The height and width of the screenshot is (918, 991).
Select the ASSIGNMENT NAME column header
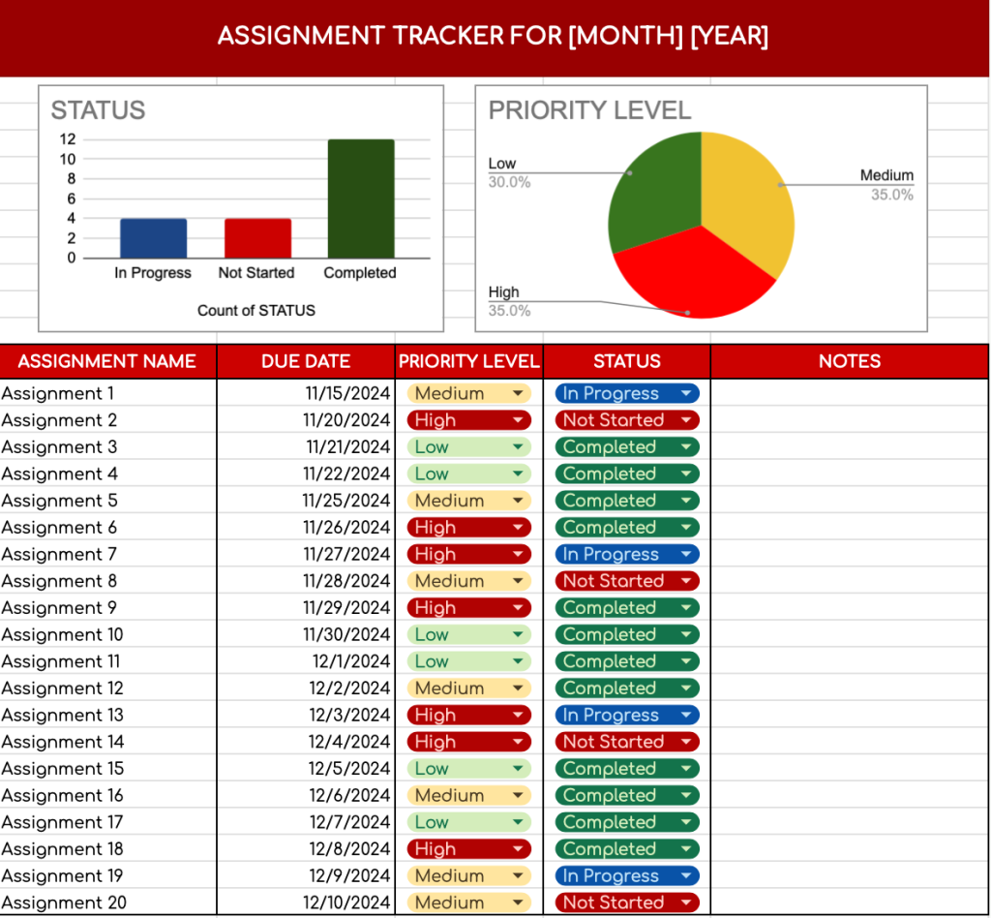(108, 361)
